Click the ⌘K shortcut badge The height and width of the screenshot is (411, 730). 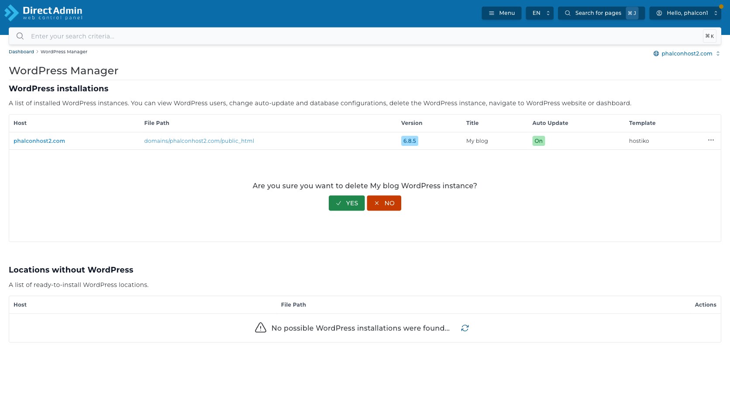coord(709,36)
